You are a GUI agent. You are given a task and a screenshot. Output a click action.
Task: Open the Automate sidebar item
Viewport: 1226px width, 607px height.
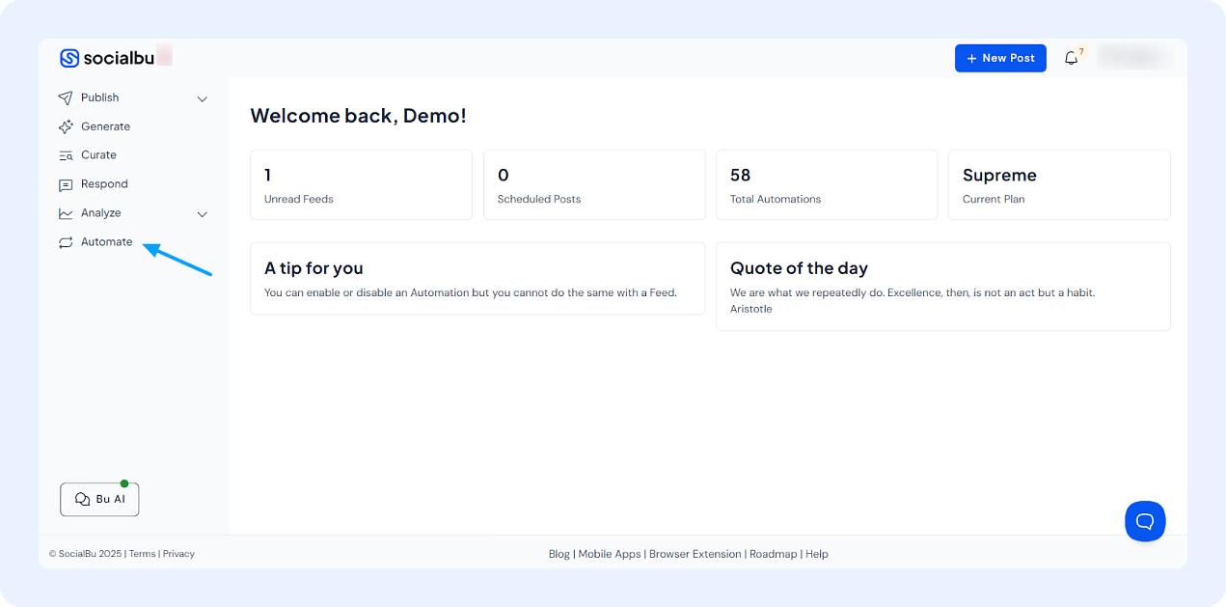click(x=106, y=242)
